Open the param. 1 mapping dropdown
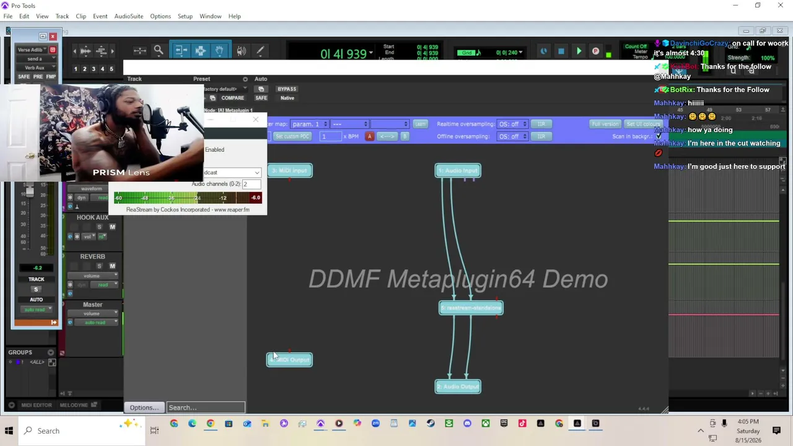793x446 pixels. tap(310, 124)
